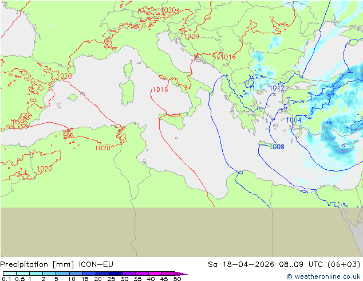Click the 'Sa 18-04-2026 08..09 UTC (06+03)' timestamp

coord(284,264)
